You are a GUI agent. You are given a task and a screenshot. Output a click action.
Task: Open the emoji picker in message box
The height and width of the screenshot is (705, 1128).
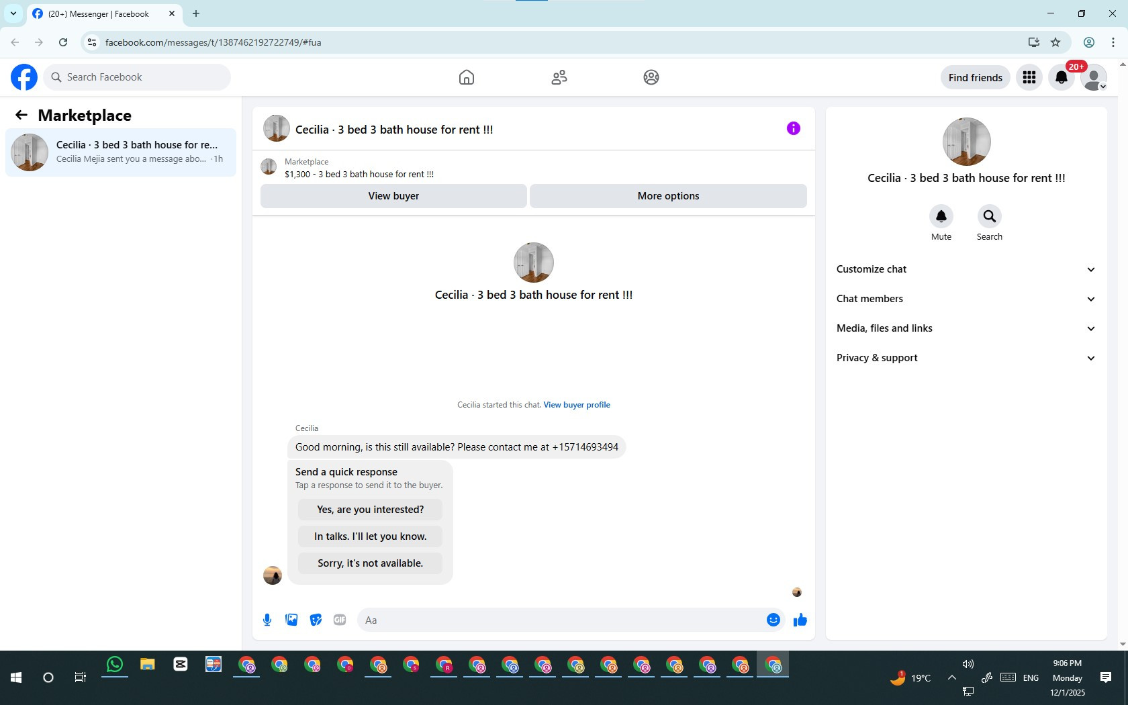tap(773, 620)
